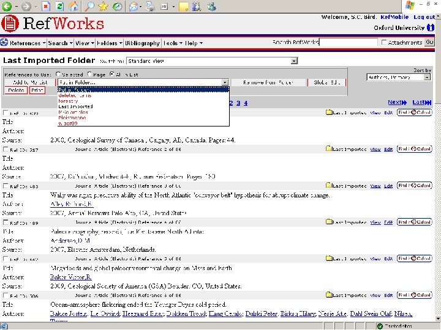This screenshot has height=330, width=441.
Task: Click folder icon for Reference 3 row
Action: [x=328, y=185]
